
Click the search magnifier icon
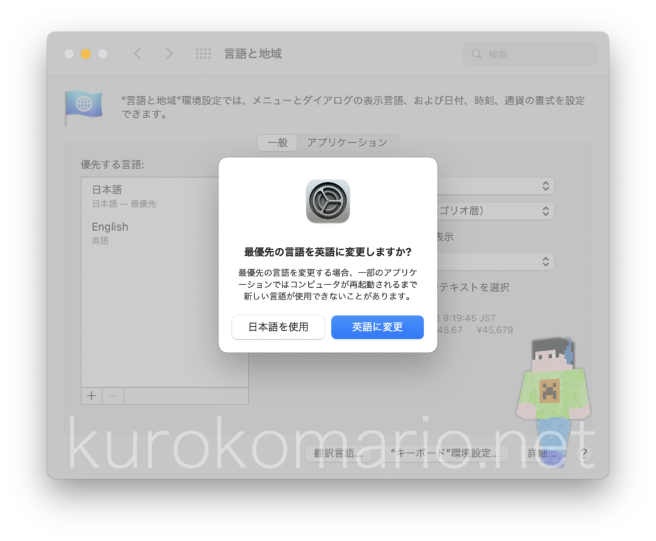point(477,54)
